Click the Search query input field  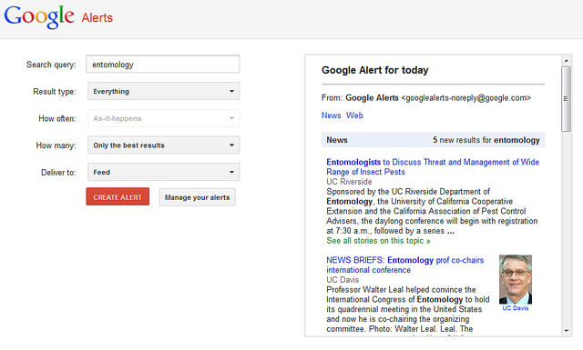coord(163,65)
